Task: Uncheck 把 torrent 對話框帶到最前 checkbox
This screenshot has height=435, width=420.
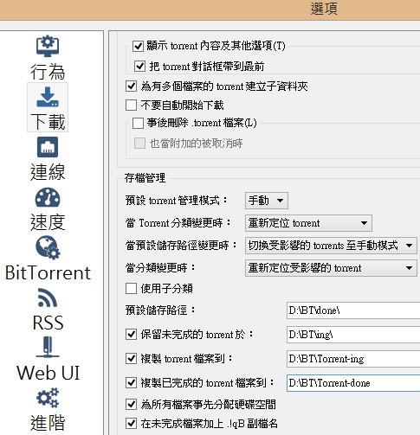Action: 139,67
